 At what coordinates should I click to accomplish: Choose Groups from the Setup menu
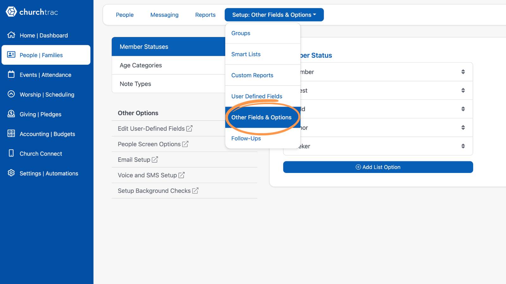click(263, 33)
